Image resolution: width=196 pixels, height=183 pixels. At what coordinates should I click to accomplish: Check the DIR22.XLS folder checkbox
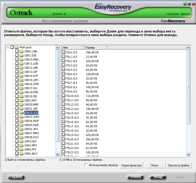(17, 112)
